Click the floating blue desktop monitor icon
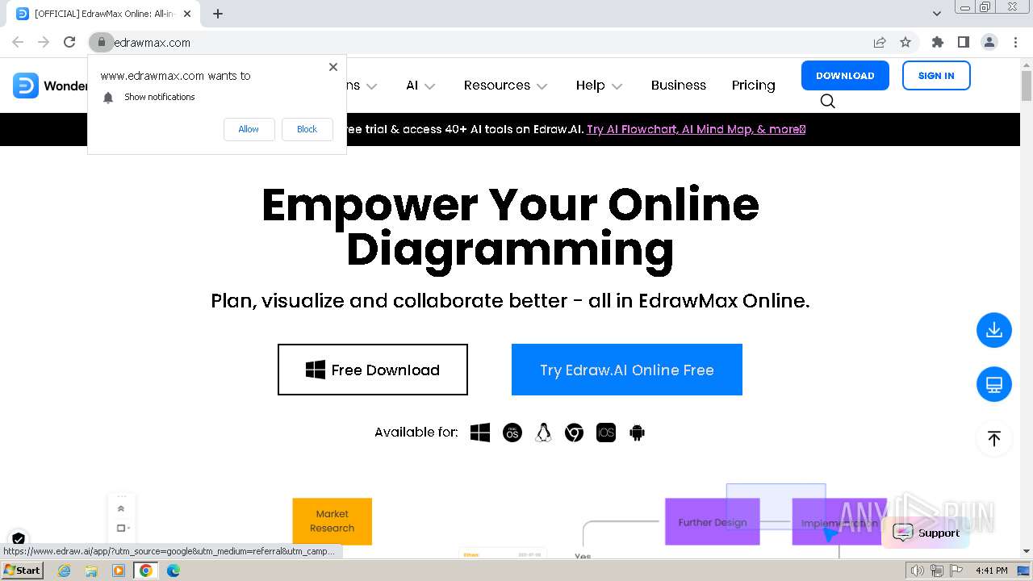 [x=994, y=384]
